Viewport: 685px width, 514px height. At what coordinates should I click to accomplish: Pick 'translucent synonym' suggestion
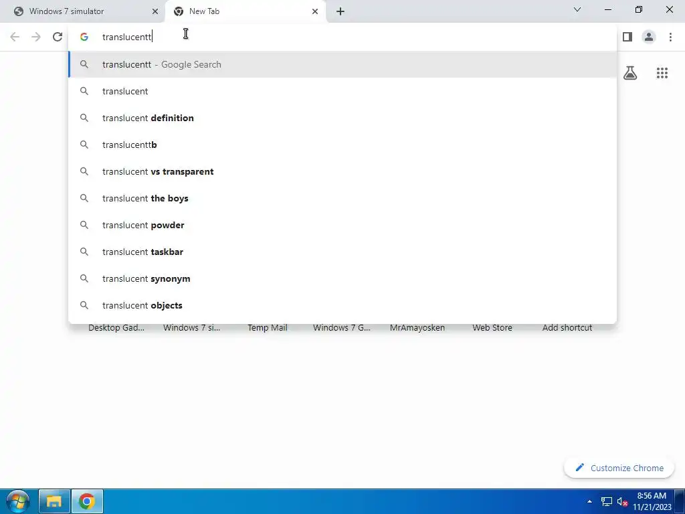point(342,278)
